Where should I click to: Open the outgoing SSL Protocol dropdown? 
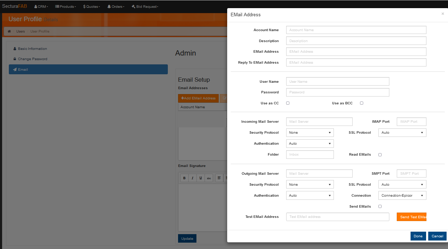click(402, 185)
